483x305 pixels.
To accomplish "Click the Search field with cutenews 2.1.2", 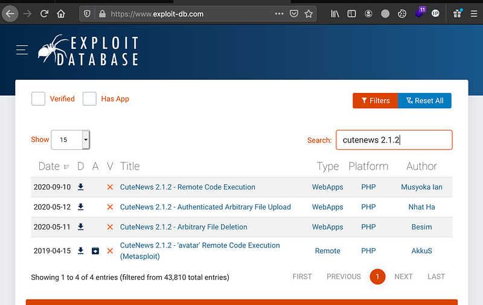I will pyautogui.click(x=394, y=140).
